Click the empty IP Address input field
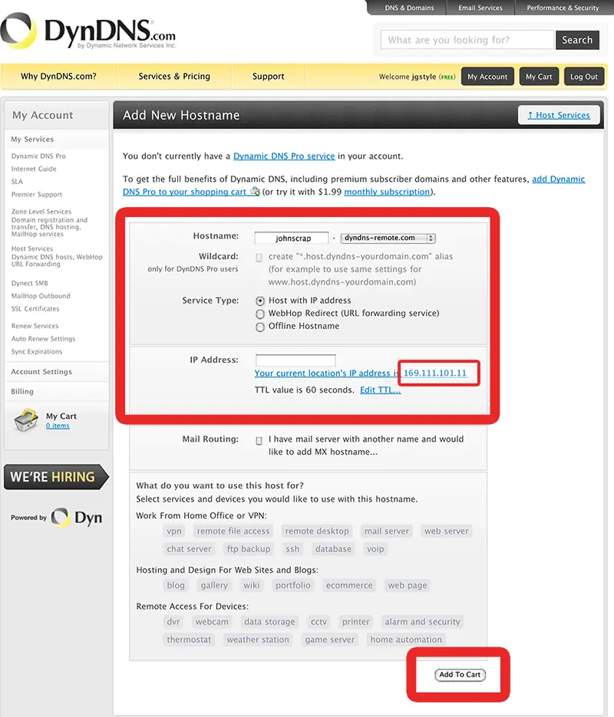 pyautogui.click(x=295, y=360)
